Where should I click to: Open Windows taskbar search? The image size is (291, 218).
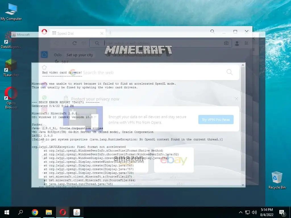(x=20, y=212)
